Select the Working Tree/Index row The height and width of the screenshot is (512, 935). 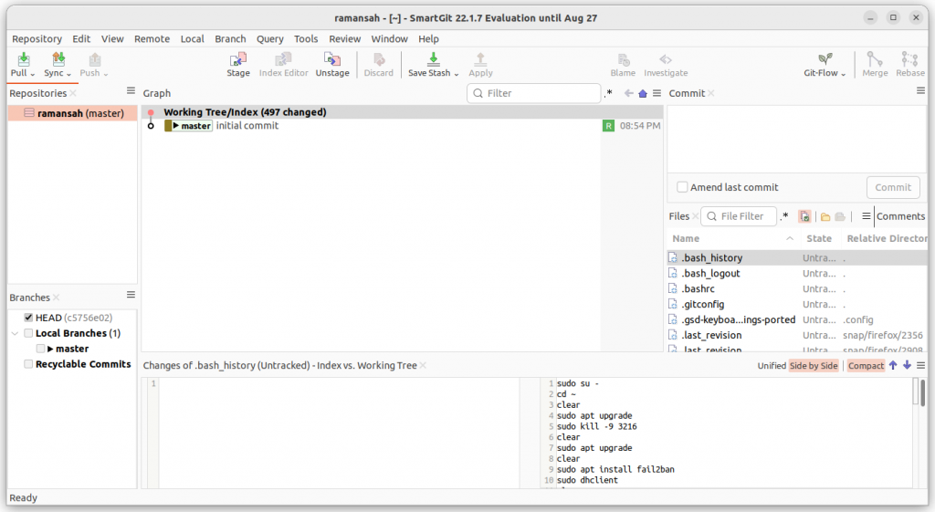coord(402,112)
